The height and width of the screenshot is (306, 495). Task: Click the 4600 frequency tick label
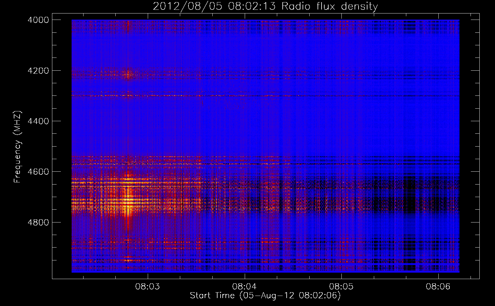pos(38,172)
